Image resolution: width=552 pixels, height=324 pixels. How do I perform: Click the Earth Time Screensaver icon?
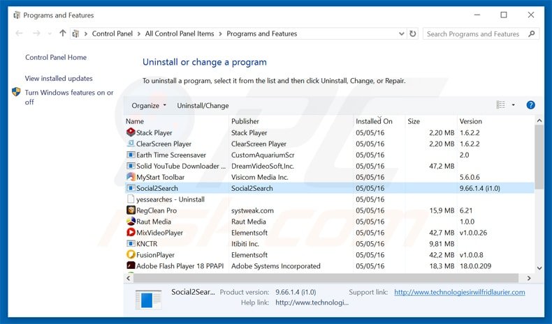click(131, 155)
